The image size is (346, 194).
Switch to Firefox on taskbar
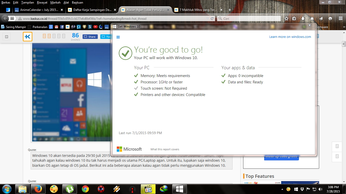tap(38, 189)
